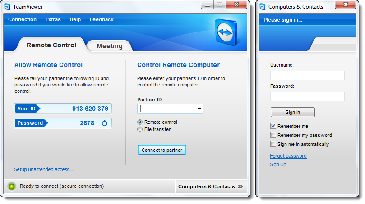Uncheck the Remember me checkbox
Image resolution: width=365 pixels, height=204 pixels.
pos(273,126)
